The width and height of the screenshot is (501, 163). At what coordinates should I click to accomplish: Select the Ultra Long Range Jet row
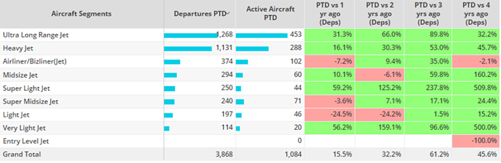tap(250, 35)
